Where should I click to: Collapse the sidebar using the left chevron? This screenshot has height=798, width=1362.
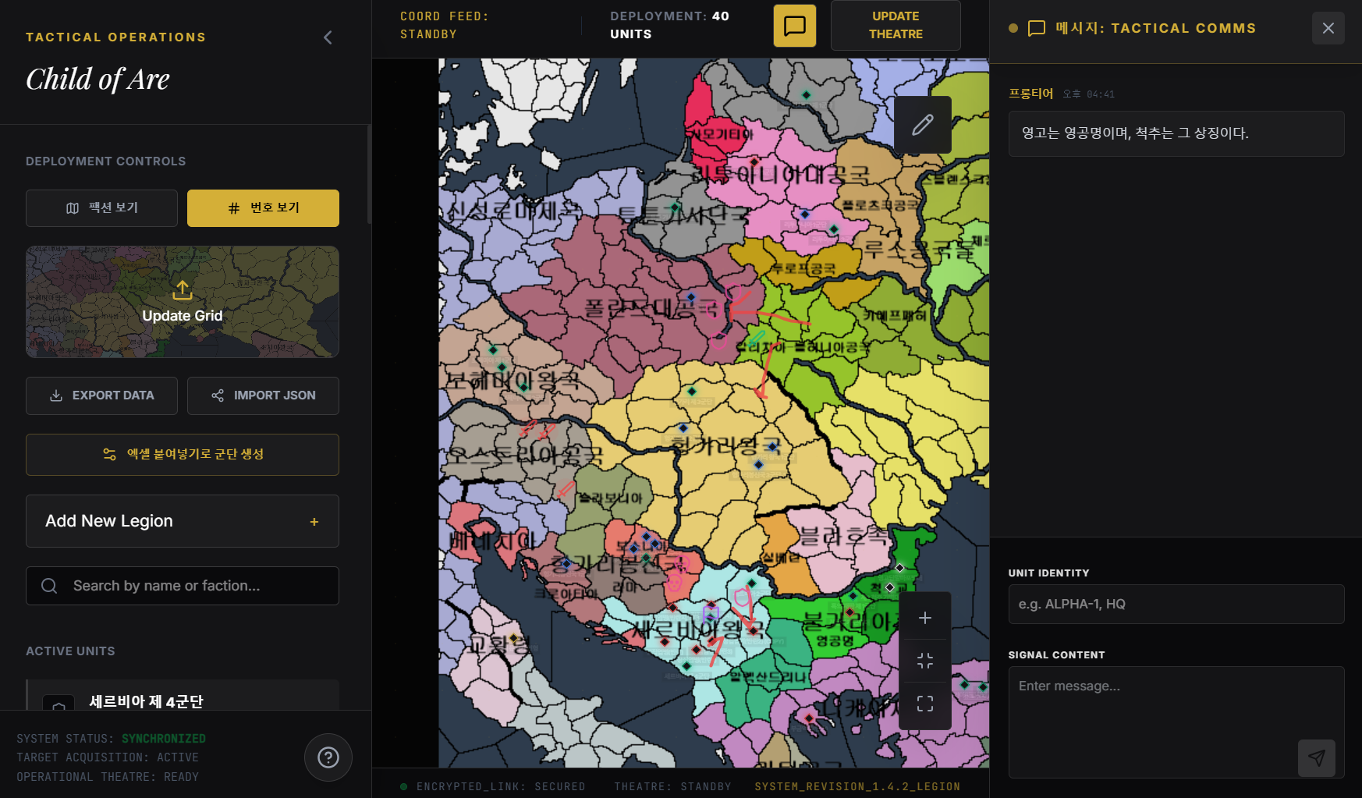click(328, 37)
